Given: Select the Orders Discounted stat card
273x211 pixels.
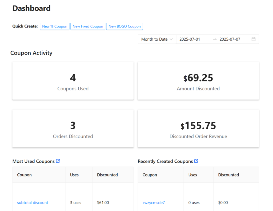Looking at the screenshot, I should [73, 128].
